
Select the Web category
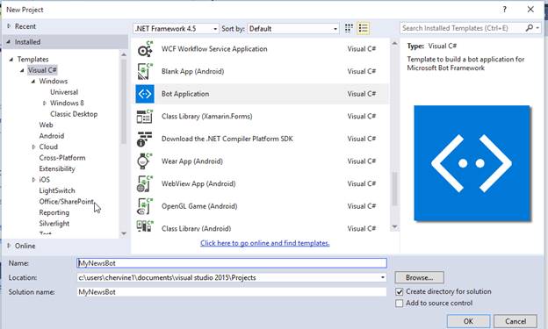pos(47,125)
